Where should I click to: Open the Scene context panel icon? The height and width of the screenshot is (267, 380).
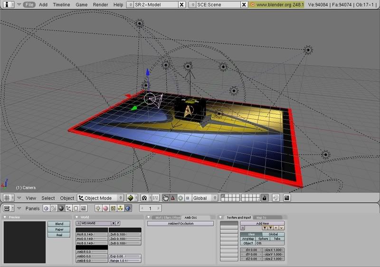[84, 209]
